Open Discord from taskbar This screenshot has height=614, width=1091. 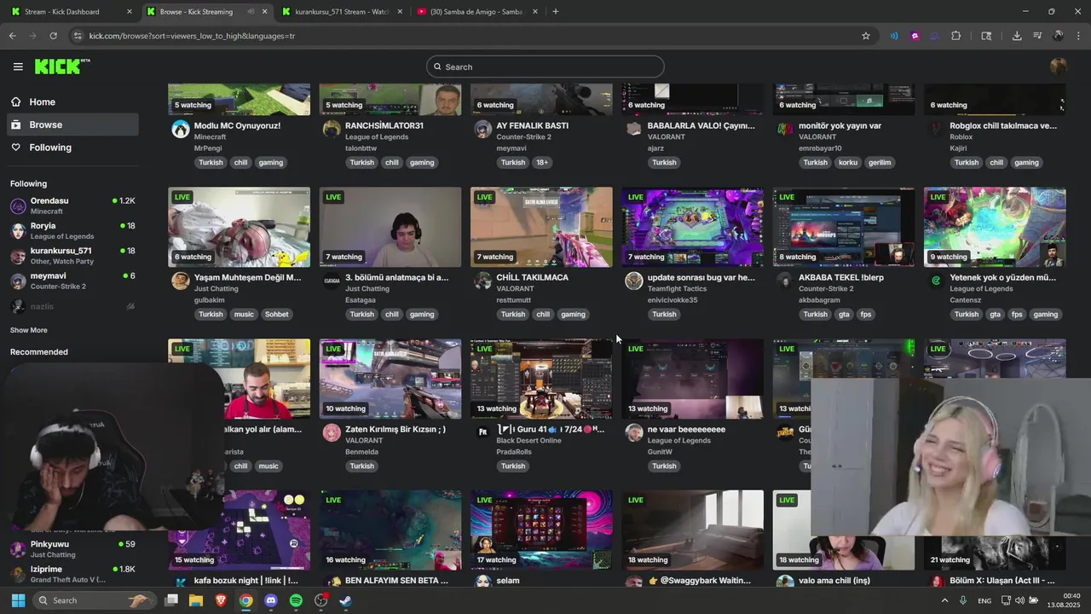tap(271, 600)
